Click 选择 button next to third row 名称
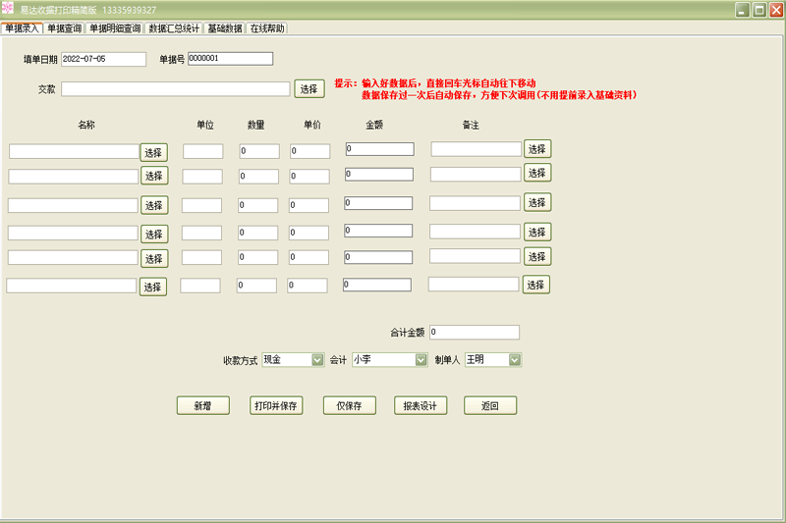Screen dimensions: 786x523 coord(154,205)
